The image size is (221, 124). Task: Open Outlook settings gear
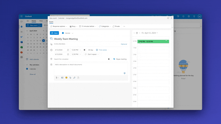189,16
